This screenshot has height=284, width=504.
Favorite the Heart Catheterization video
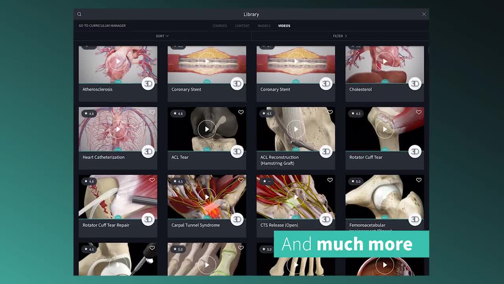(x=152, y=112)
